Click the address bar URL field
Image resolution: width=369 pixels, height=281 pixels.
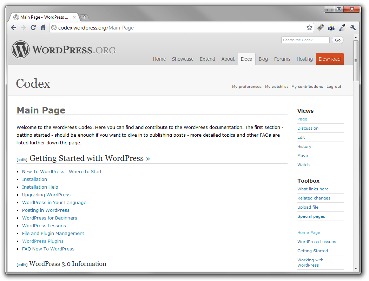click(x=181, y=28)
